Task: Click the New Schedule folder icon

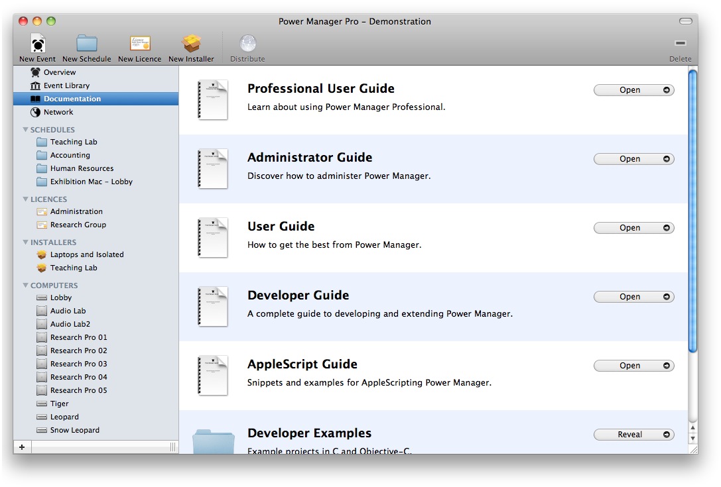Action: pos(86,44)
